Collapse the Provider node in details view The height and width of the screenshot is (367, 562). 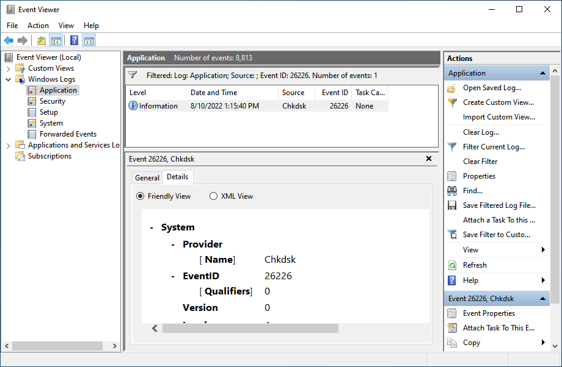173,245
